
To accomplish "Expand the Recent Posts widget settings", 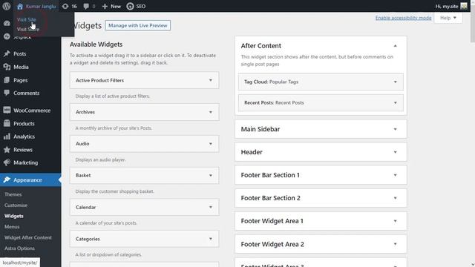I will coord(395,102).
